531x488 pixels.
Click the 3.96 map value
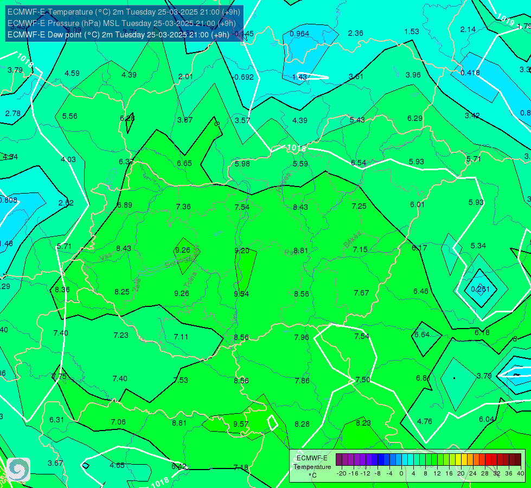point(413,75)
